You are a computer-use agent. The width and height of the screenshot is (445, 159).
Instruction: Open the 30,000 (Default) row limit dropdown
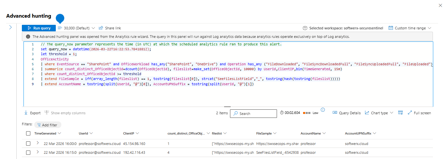[x=76, y=28]
